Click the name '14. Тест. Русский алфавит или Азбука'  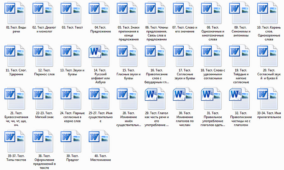click(101, 76)
